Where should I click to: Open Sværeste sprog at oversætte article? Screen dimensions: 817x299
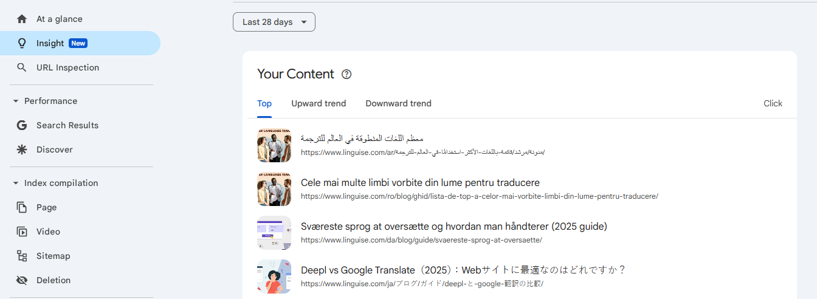point(454,226)
